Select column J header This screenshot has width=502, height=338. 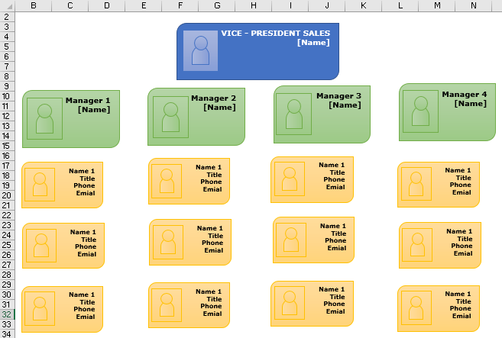click(327, 6)
